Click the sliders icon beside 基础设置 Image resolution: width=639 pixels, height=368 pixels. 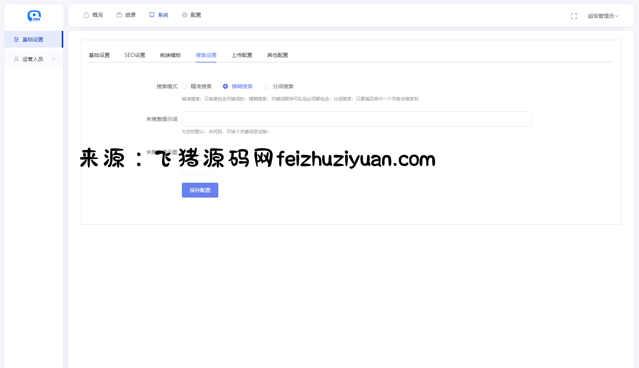click(16, 39)
